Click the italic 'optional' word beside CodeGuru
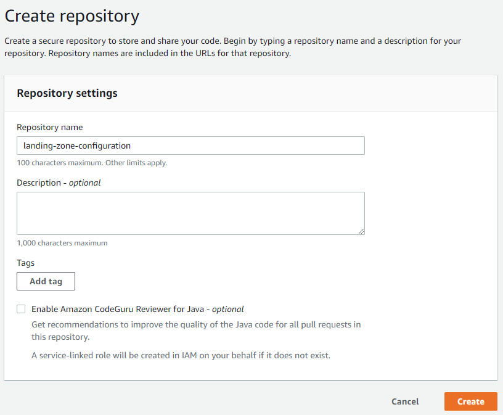Viewport: 503px width, 415px height. pyautogui.click(x=228, y=309)
